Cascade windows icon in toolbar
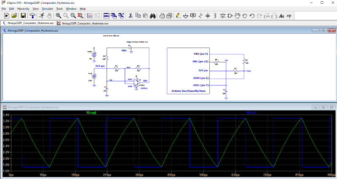 (114, 16)
